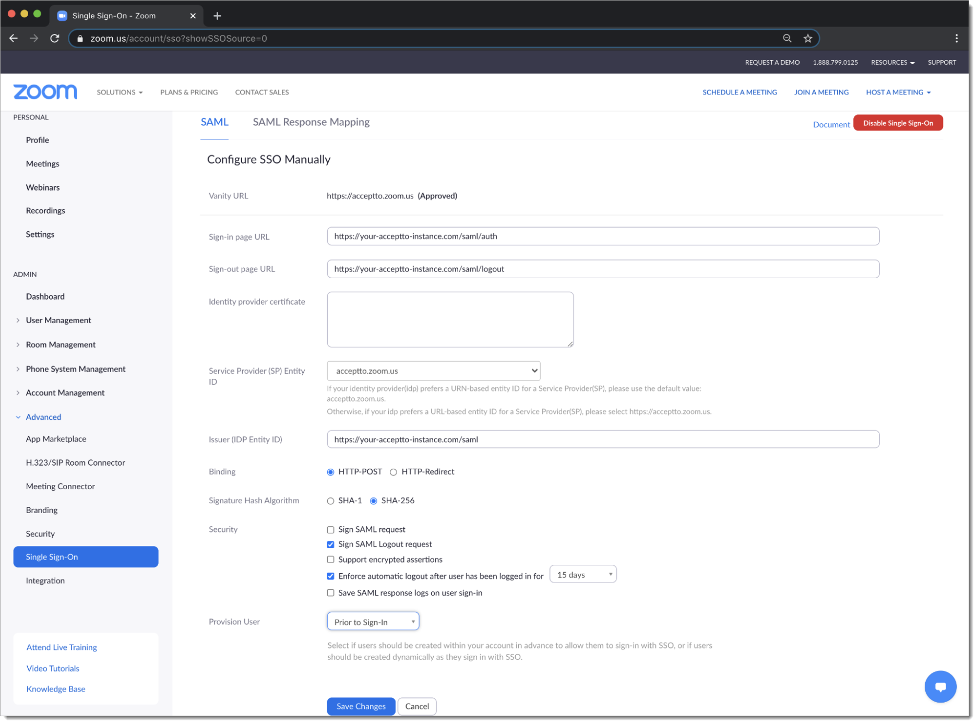
Task: Uncheck Sign SAML Logout request
Action: [330, 544]
